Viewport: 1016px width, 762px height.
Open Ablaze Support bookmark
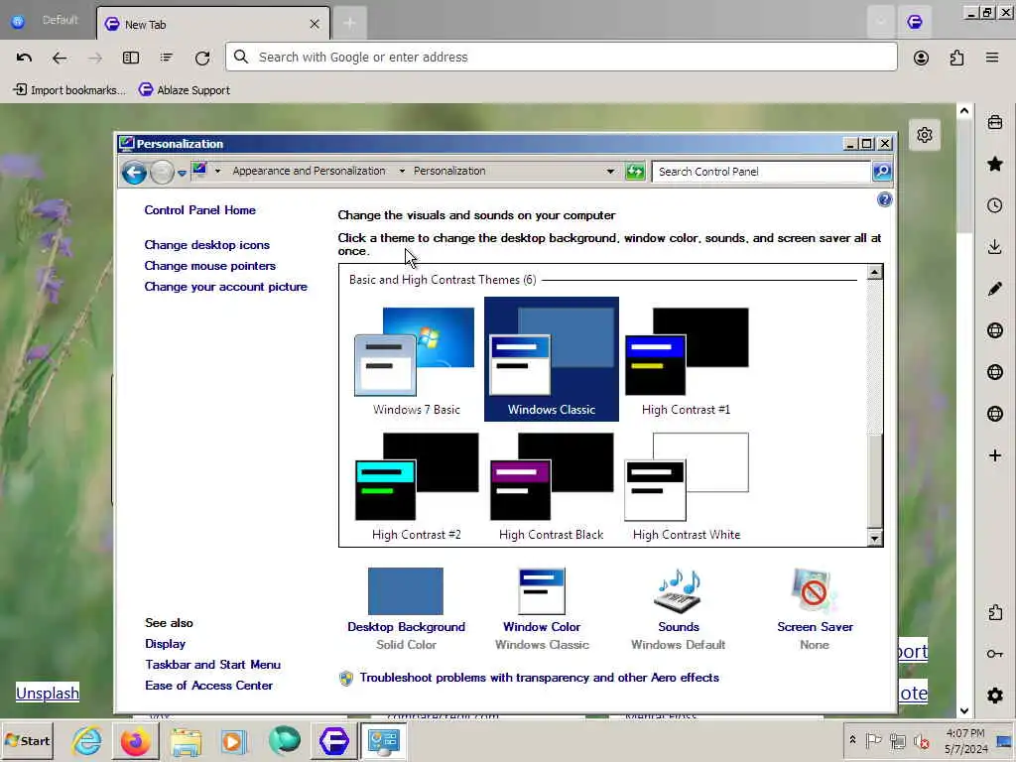[185, 90]
